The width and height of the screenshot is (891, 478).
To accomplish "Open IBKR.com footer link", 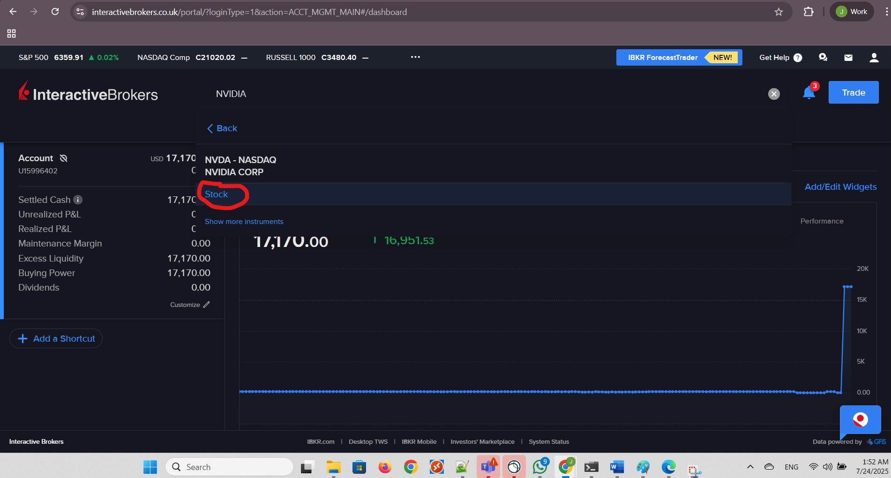I will (321, 441).
